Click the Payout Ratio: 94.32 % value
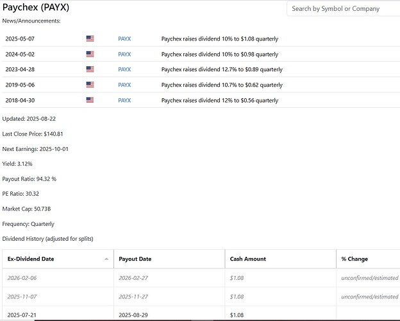 pos(29,179)
